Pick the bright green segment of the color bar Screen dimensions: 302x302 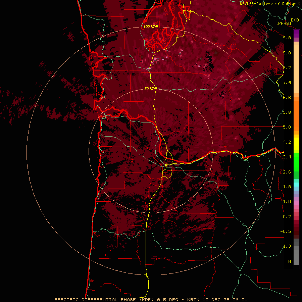(x=296, y=162)
